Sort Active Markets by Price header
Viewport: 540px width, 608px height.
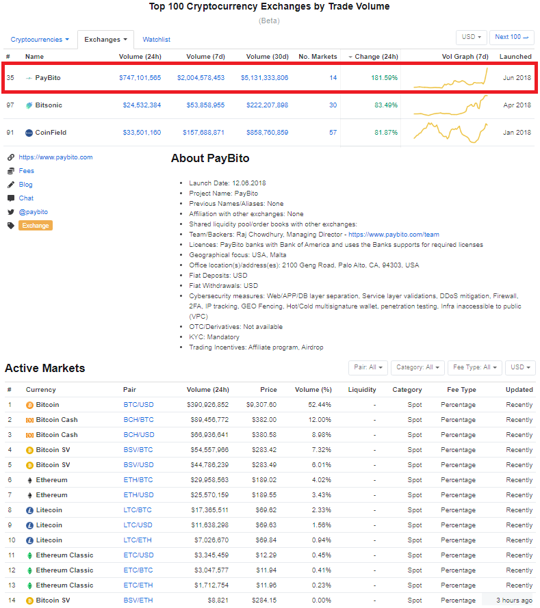(268, 390)
